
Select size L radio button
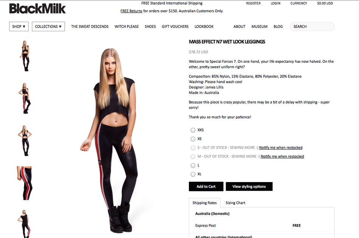coord(193,165)
